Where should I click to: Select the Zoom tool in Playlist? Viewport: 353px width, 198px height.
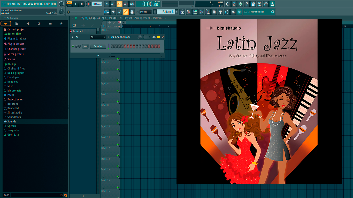(111, 18)
